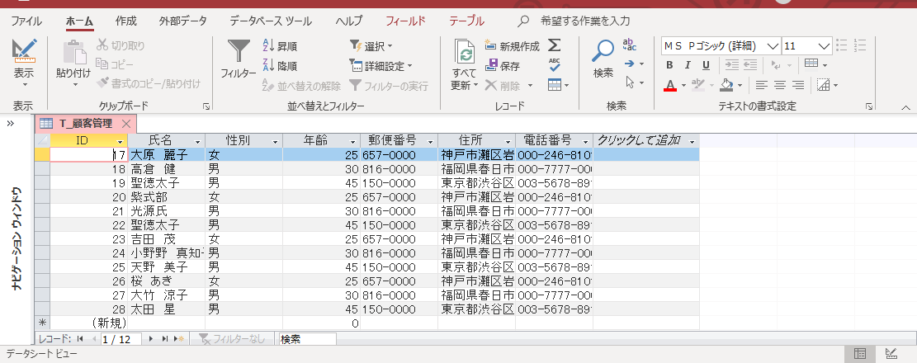Create a new record with 新規作成
Viewport: 917px width, 363px height.
pyautogui.click(x=513, y=45)
